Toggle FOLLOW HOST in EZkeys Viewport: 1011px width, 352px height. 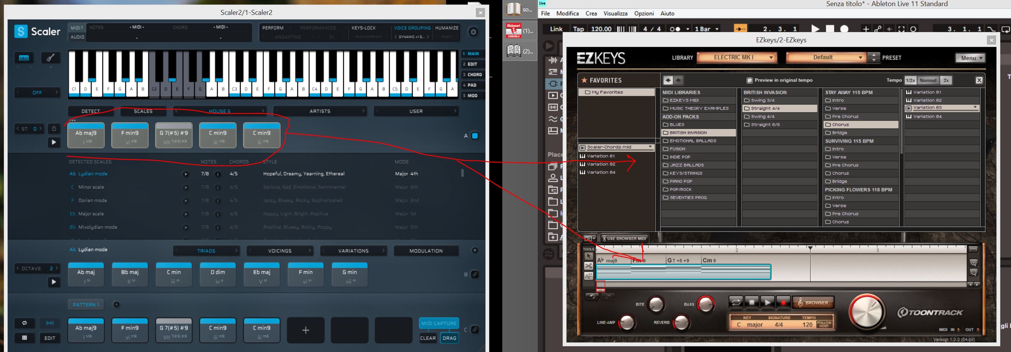824,324
